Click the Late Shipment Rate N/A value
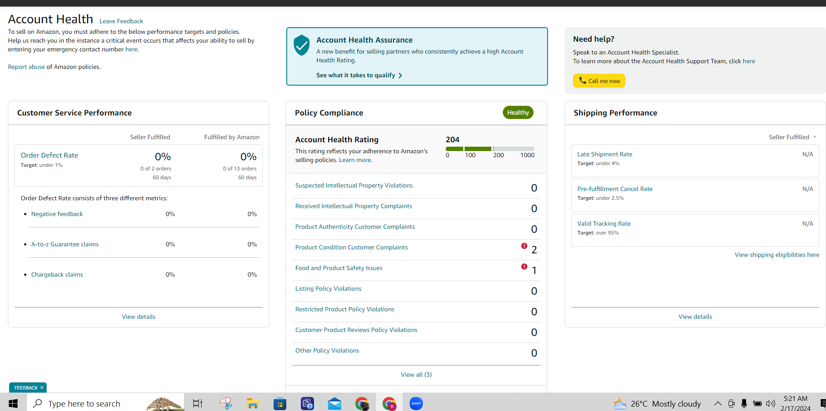Screen dimensions: 826x411 808,154
